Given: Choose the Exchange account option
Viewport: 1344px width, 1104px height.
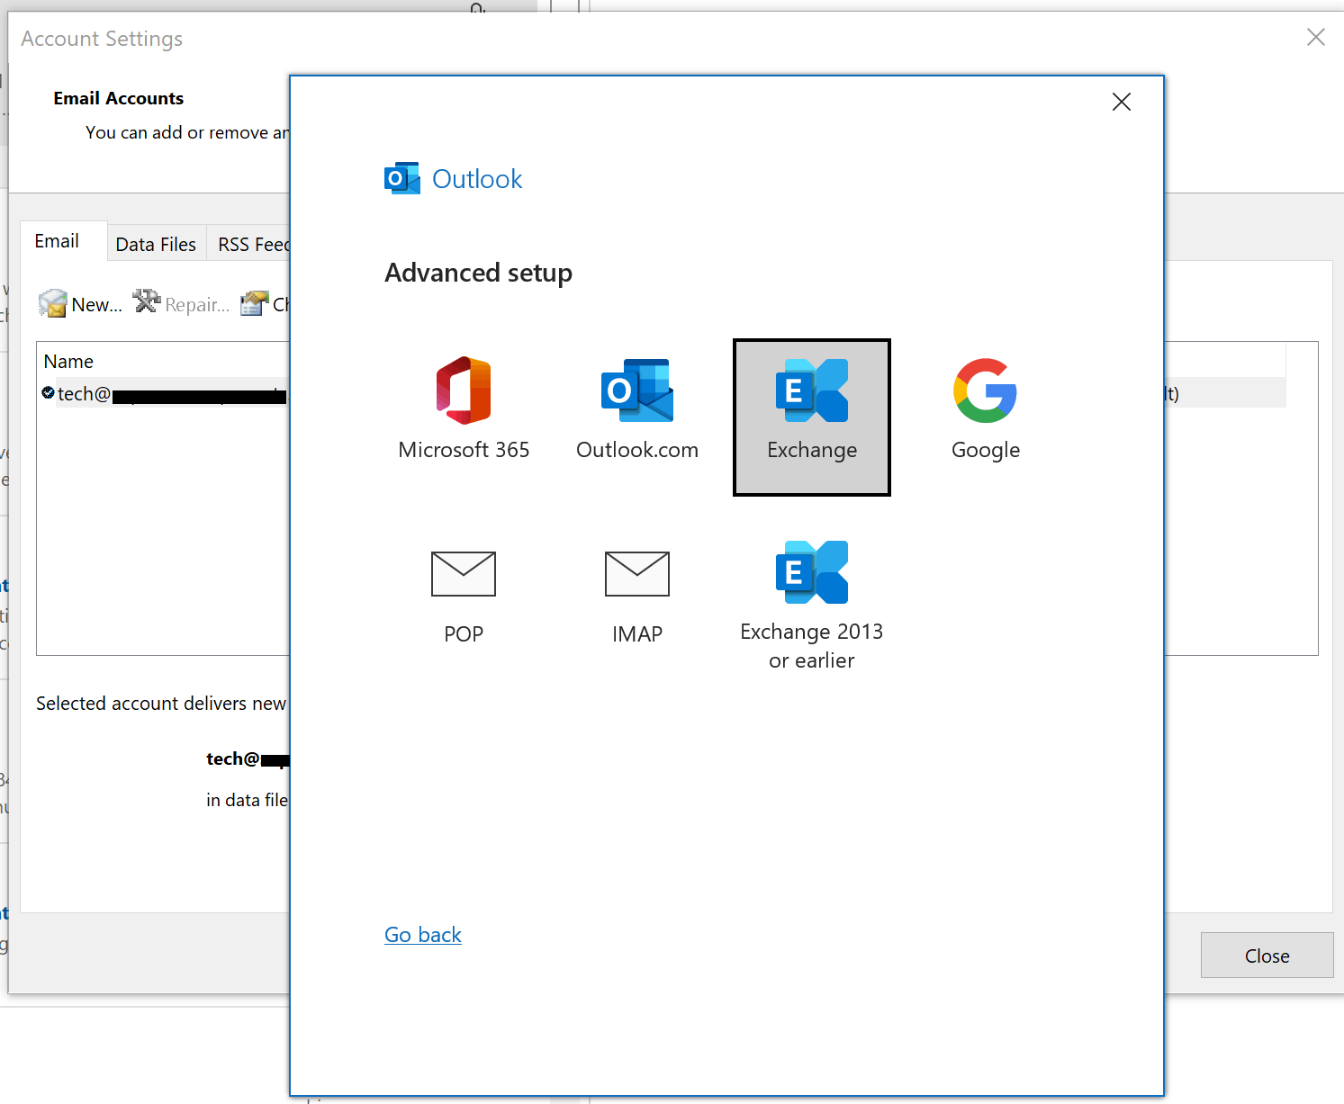Looking at the screenshot, I should tap(811, 417).
